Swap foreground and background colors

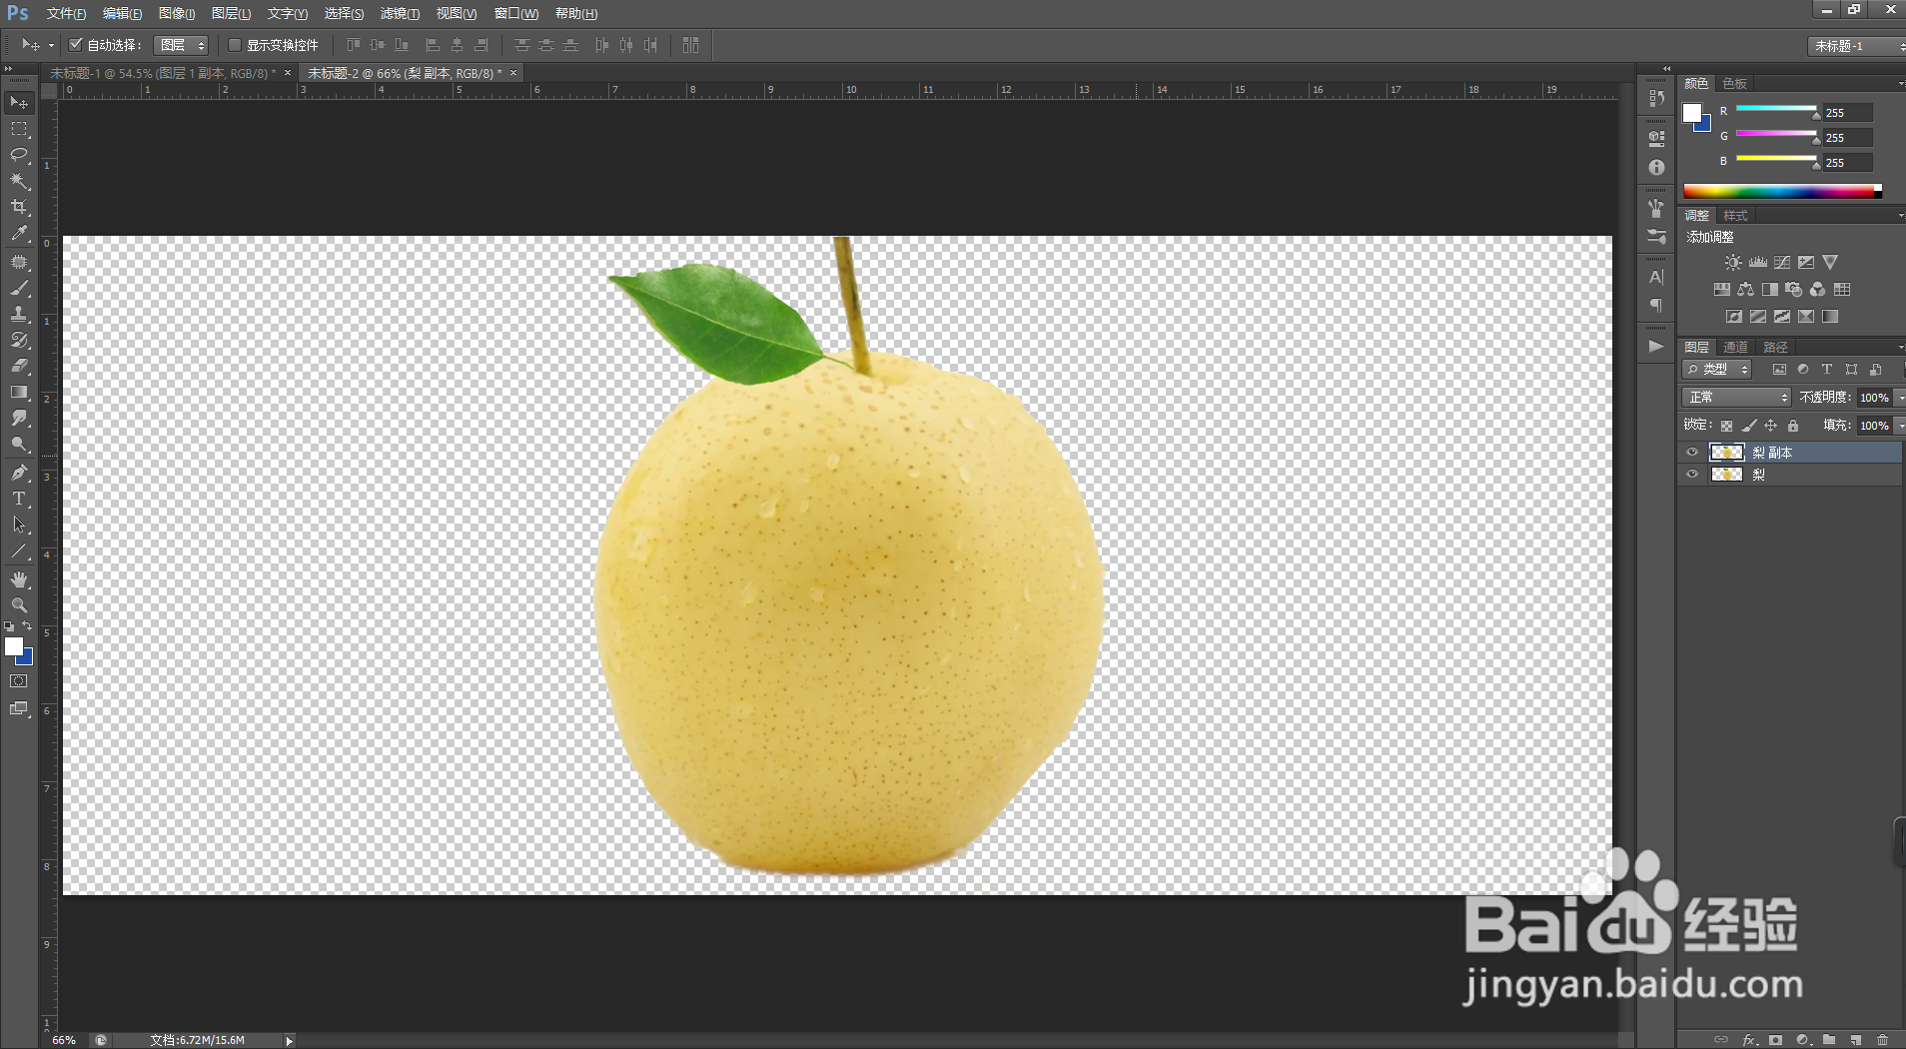click(27, 626)
